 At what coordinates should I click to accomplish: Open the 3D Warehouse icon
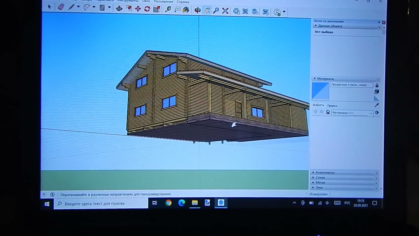[x=236, y=11]
